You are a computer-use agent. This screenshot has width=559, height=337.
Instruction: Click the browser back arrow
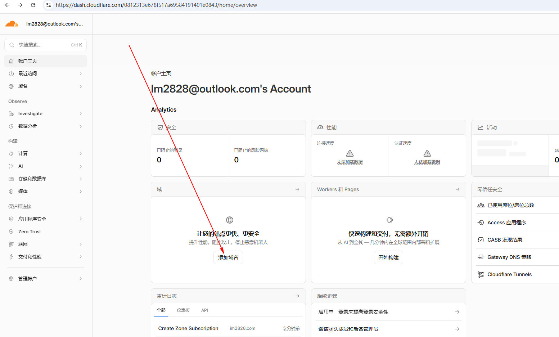point(7,5)
